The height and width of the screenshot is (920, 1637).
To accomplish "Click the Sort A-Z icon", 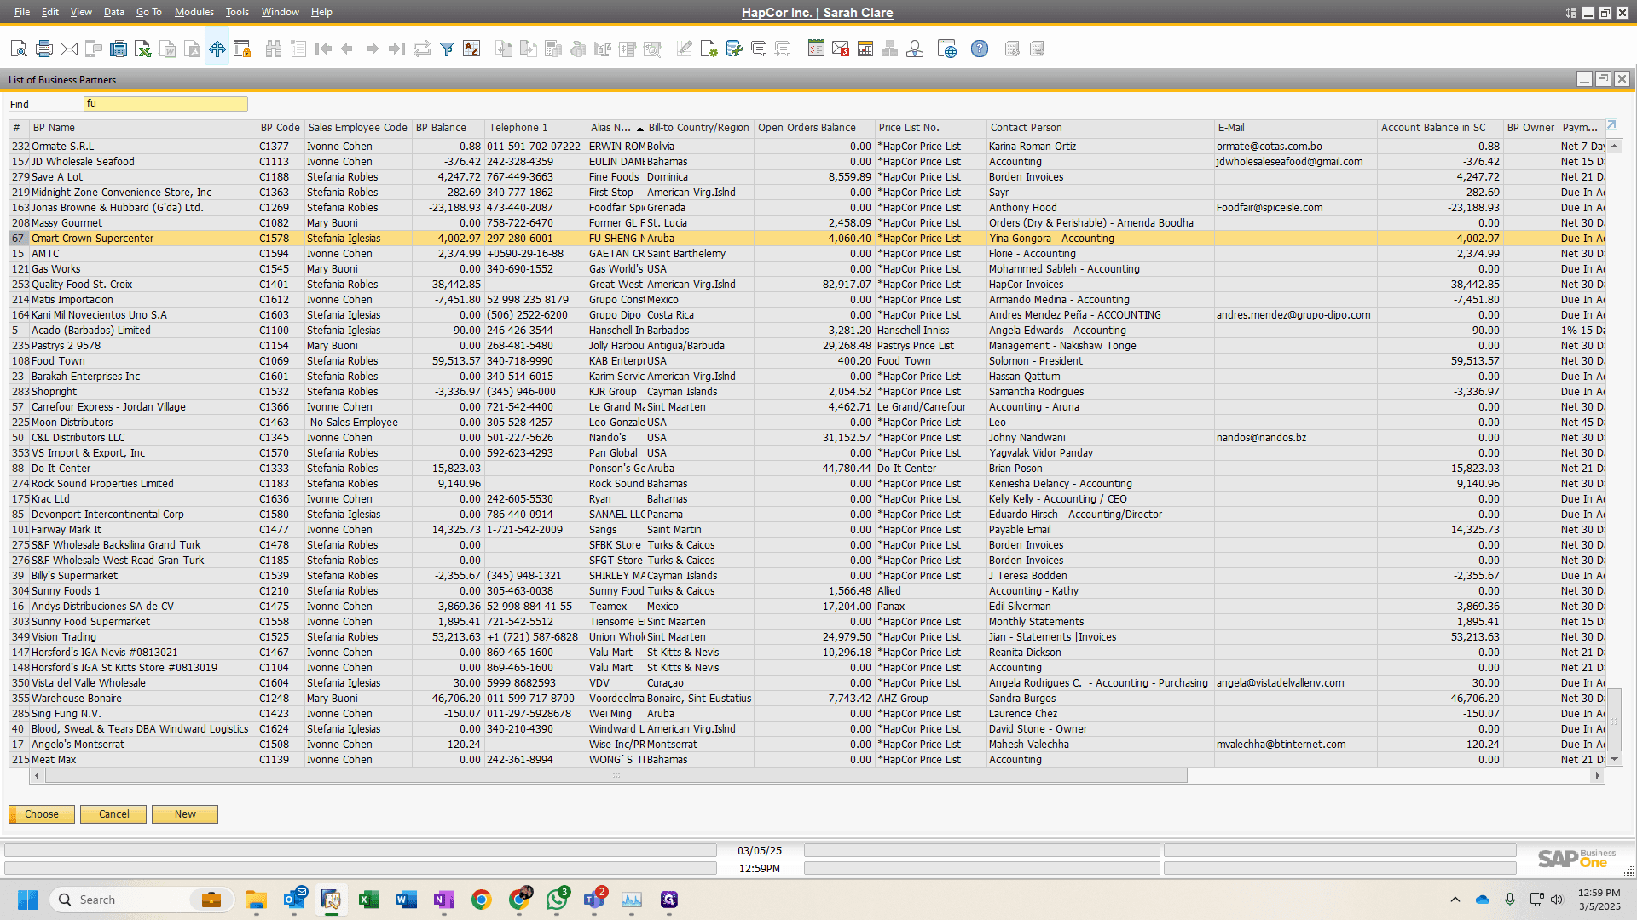I will (x=471, y=49).
